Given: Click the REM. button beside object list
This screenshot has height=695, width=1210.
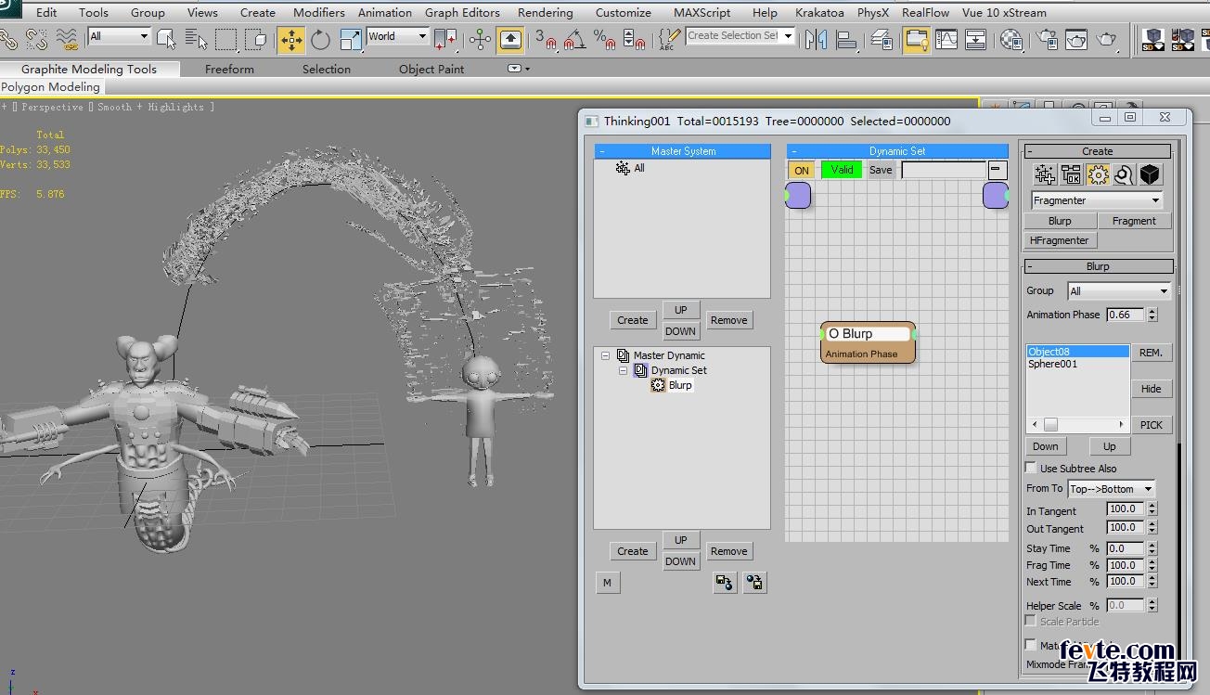Looking at the screenshot, I should 1152,353.
